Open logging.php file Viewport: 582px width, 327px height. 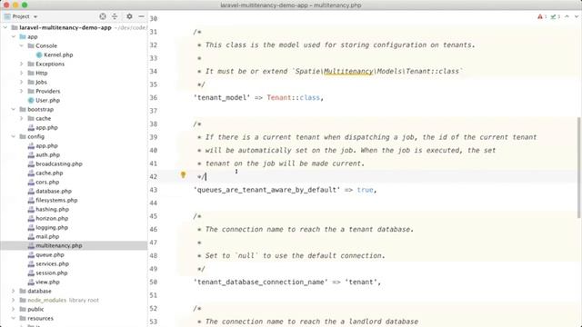tap(52, 227)
